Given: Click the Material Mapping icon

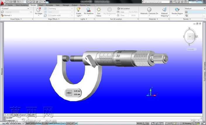Looking at the screenshot, I should pyautogui.click(x=164, y=10).
